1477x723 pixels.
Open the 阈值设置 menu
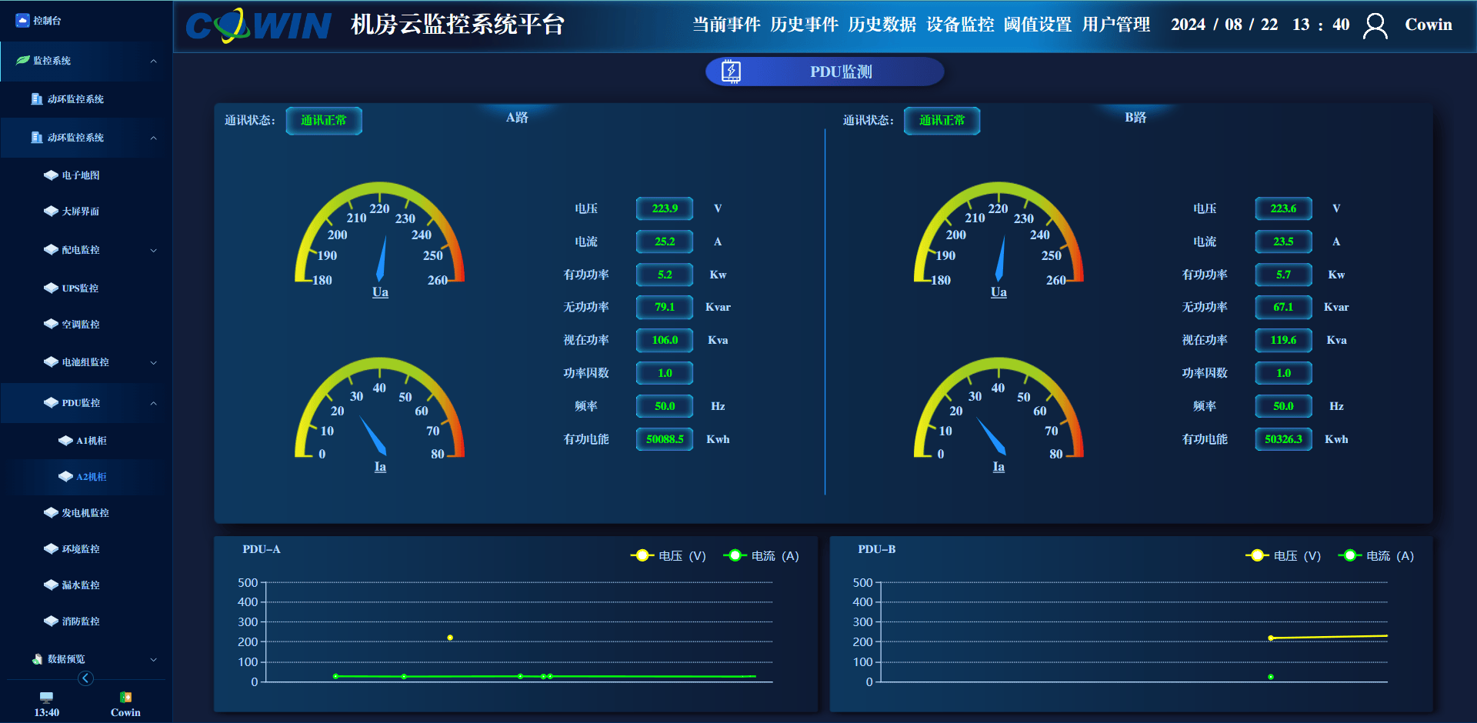(x=1038, y=25)
